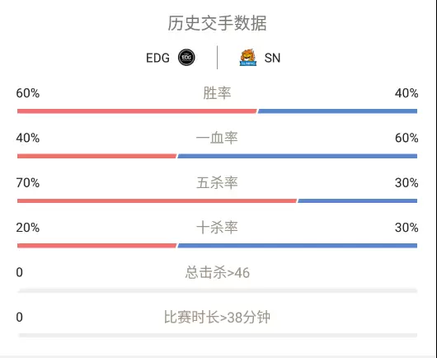Click the 胜率 stat label
437x358 pixels.
(217, 93)
